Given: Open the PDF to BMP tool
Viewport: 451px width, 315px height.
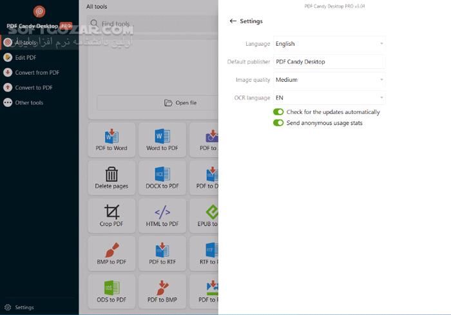Looking at the screenshot, I should (162, 291).
